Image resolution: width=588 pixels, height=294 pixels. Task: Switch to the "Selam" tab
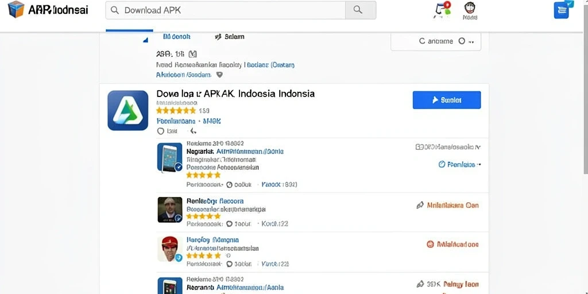[x=230, y=36]
